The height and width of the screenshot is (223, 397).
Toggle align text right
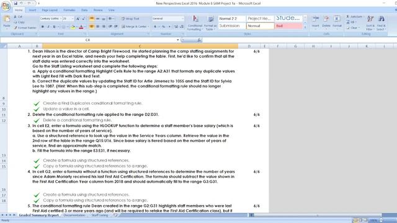click(x=104, y=27)
